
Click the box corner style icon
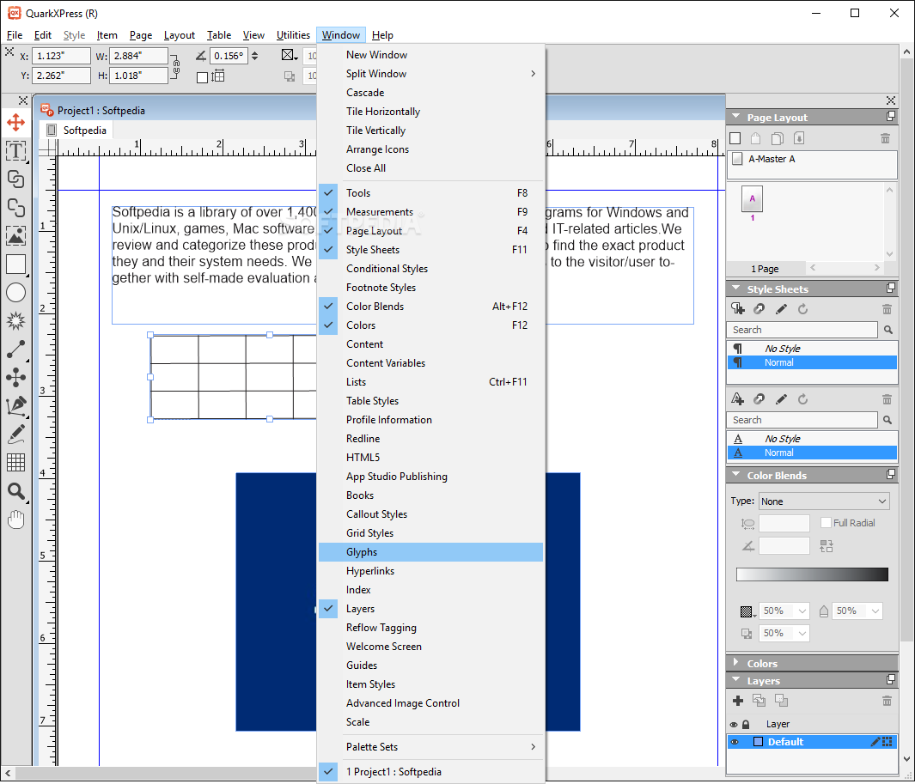coord(289,56)
